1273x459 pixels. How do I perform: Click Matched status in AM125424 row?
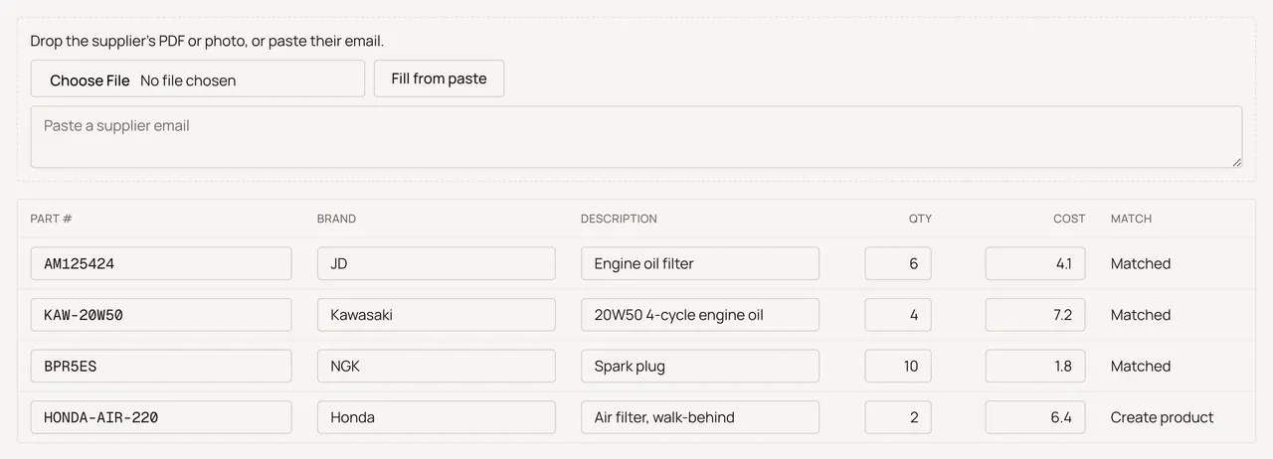point(1141,263)
